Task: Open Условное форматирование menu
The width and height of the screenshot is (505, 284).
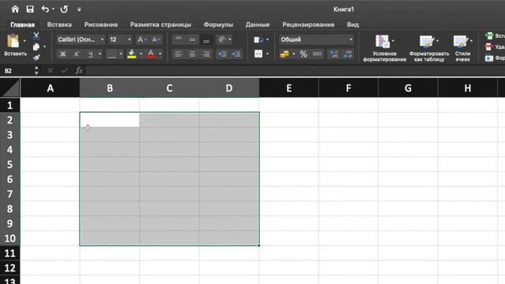Action: [384, 48]
